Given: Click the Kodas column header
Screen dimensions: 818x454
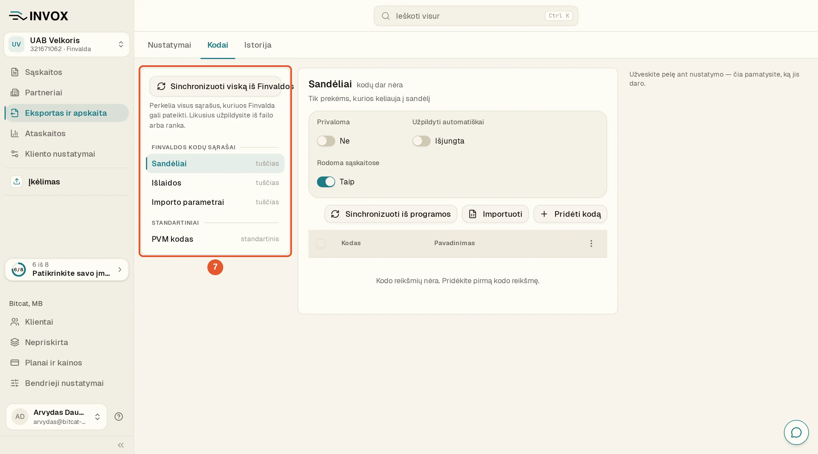Looking at the screenshot, I should coord(351,243).
